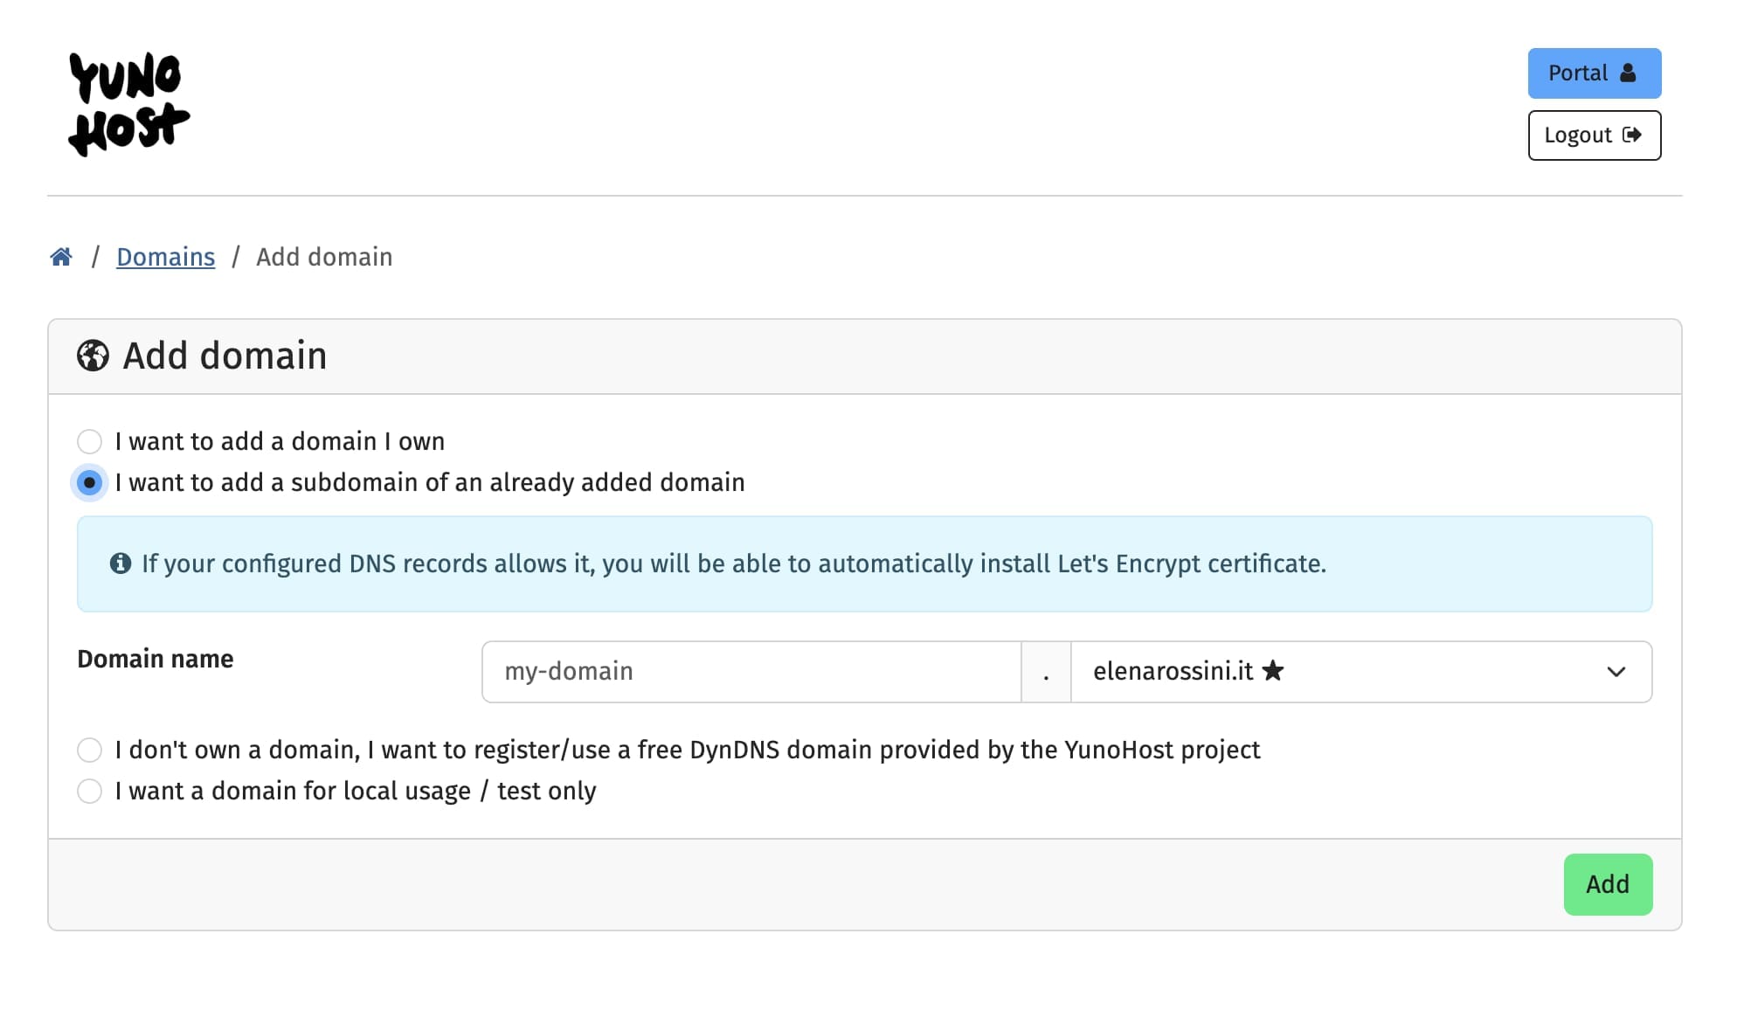Click the logout arrow icon
The height and width of the screenshot is (1010, 1744).
click(1633, 135)
